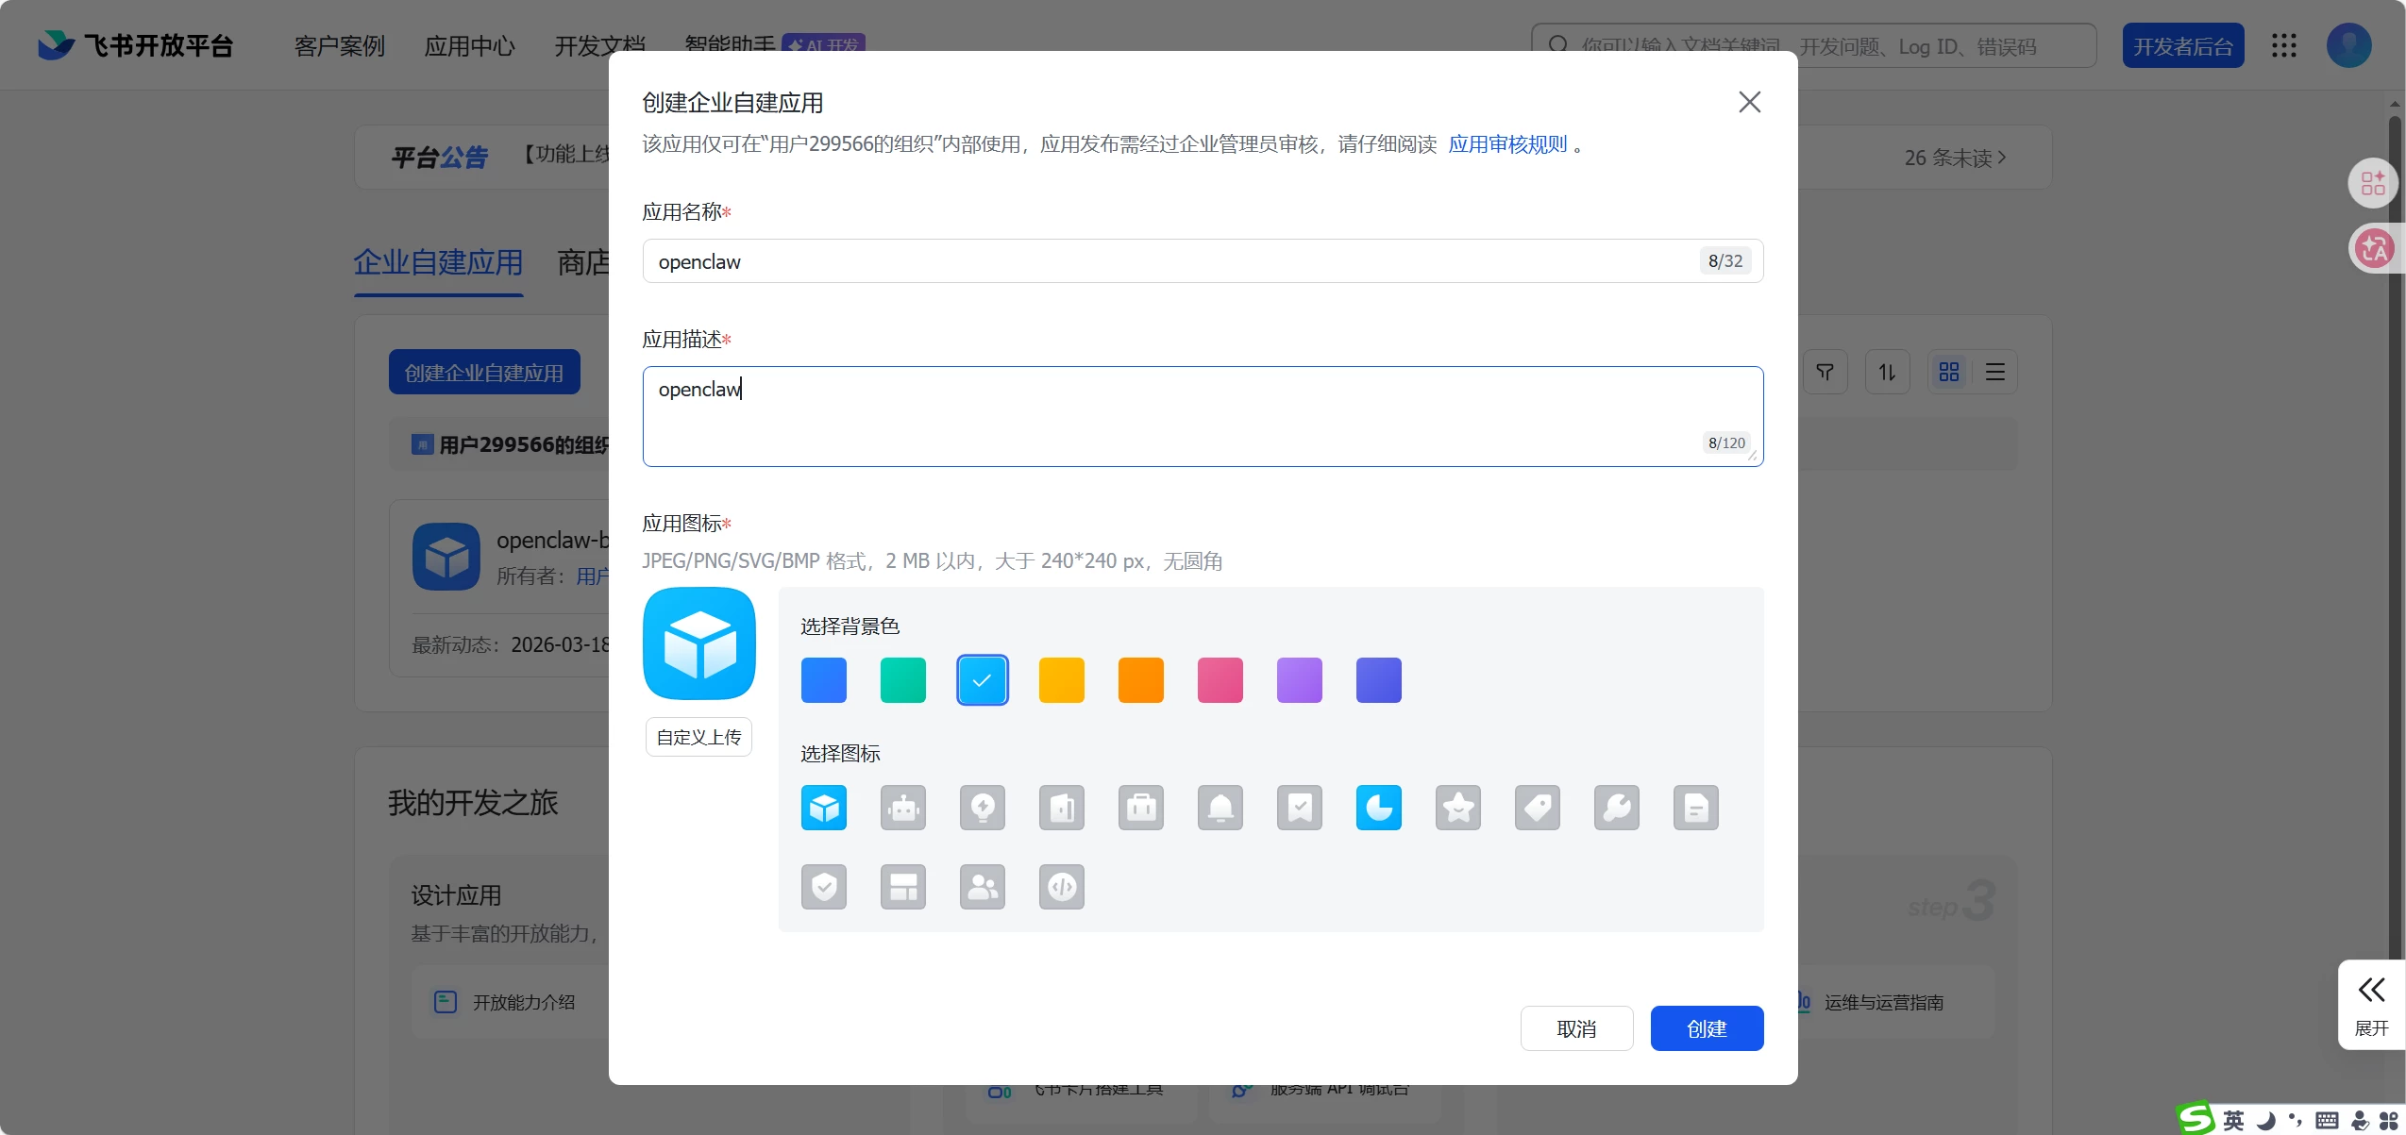This screenshot has height=1135, width=2406.
Task: Click the 取消 button
Action: [x=1575, y=1028]
